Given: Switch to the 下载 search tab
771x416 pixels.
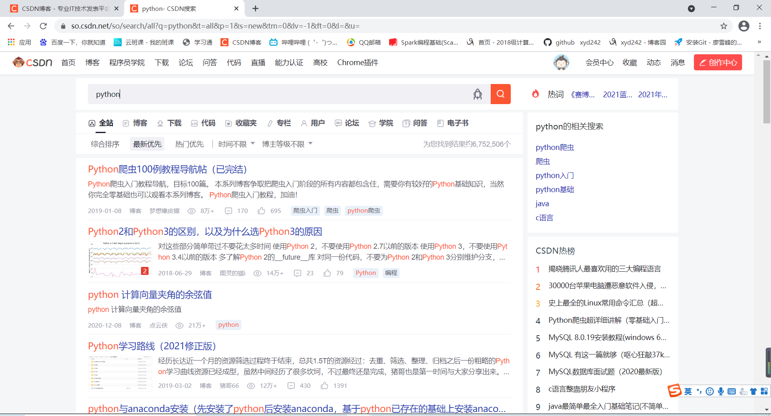Looking at the screenshot, I should click(169, 123).
